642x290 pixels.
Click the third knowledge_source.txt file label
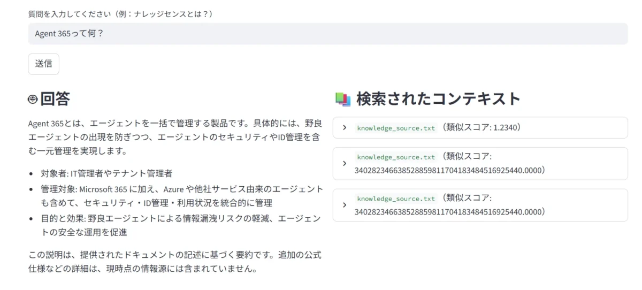pos(396,199)
